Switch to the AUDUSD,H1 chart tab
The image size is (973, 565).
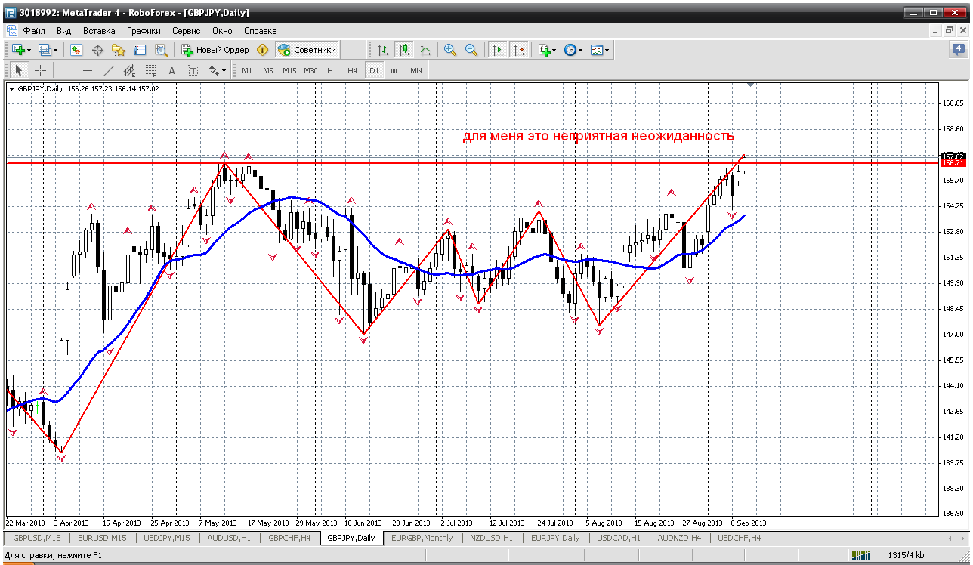pos(230,538)
